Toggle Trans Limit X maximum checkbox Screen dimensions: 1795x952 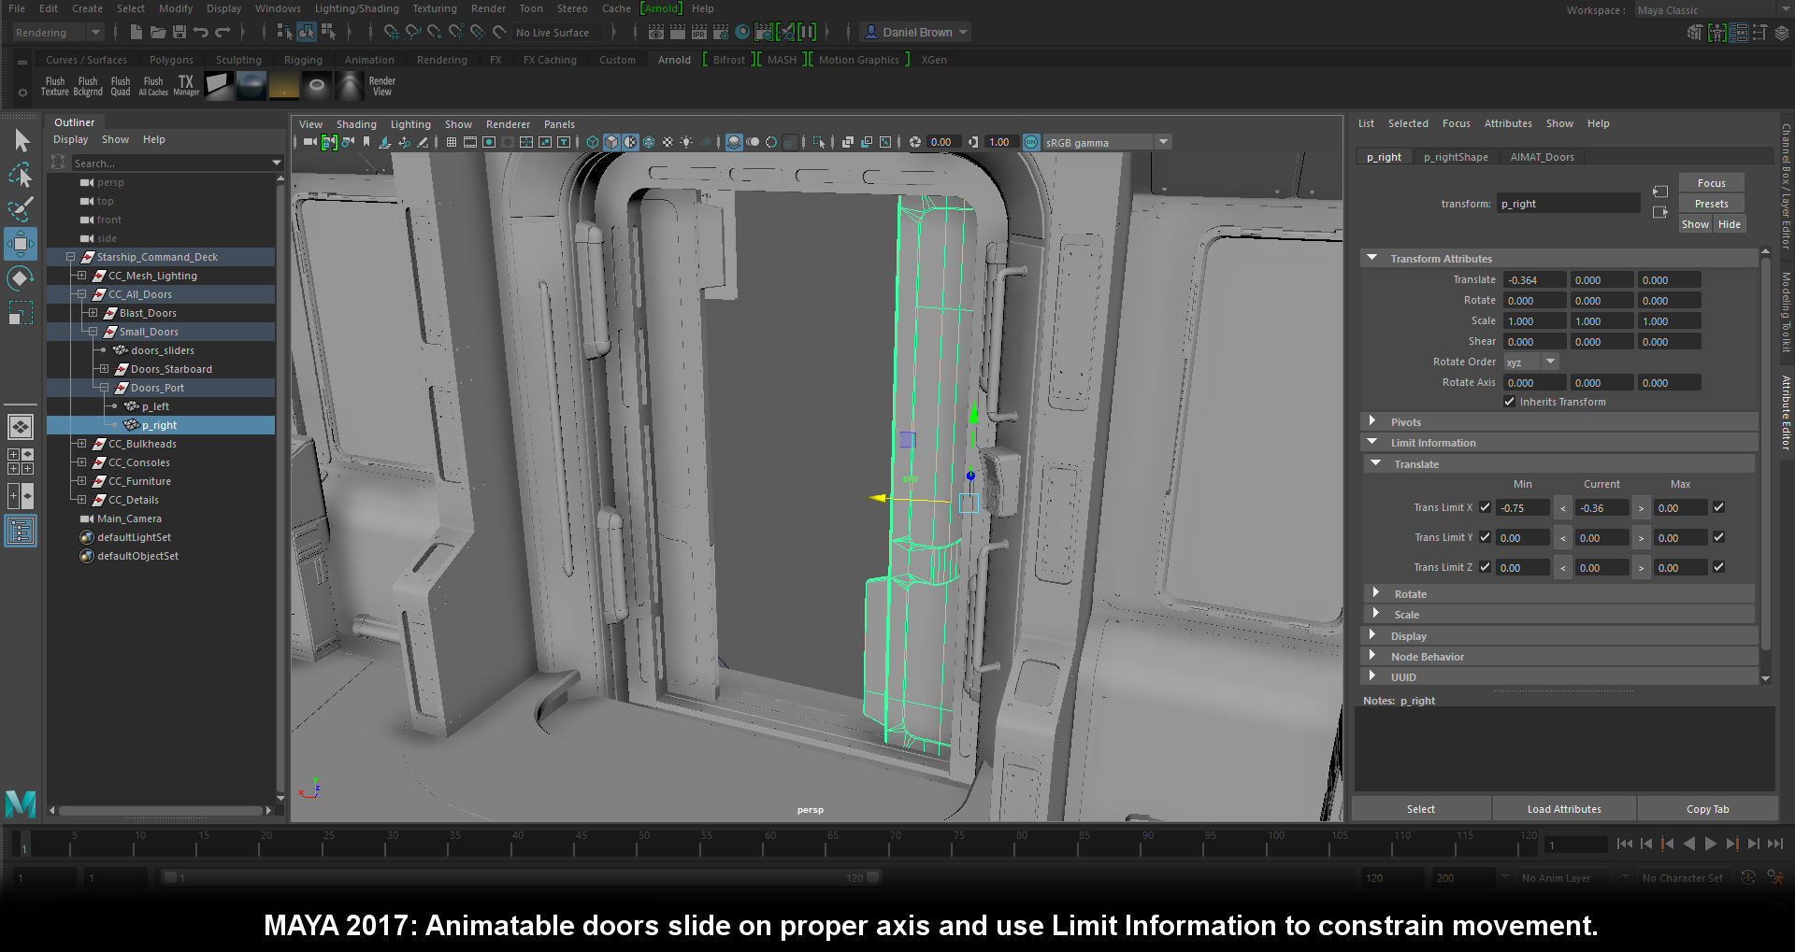tap(1718, 507)
